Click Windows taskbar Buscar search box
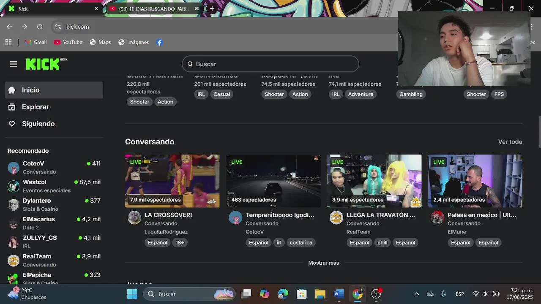 [189, 294]
